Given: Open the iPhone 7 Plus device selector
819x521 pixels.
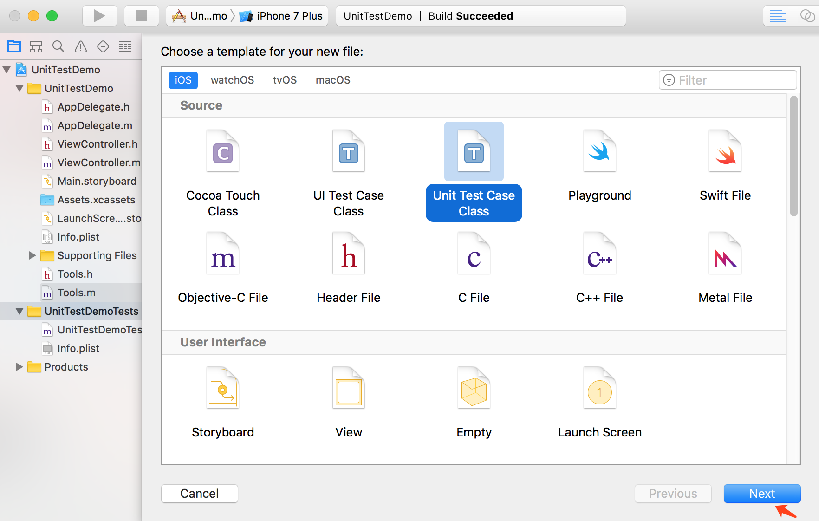Looking at the screenshot, I should click(281, 16).
